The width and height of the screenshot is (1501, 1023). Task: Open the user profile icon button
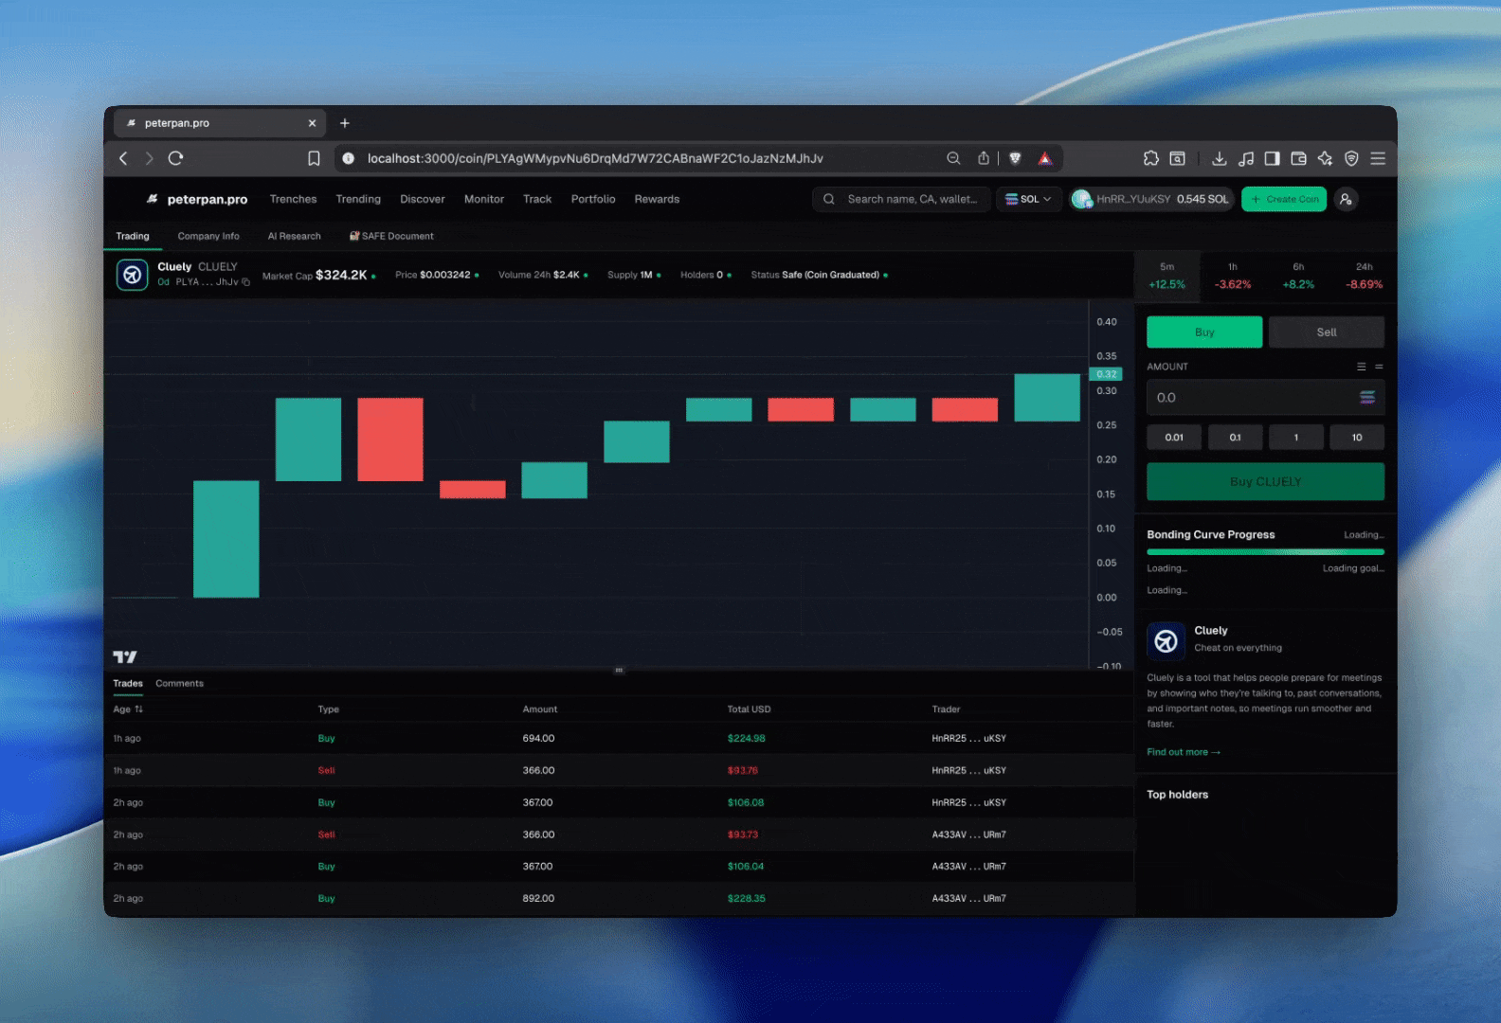[1346, 199]
